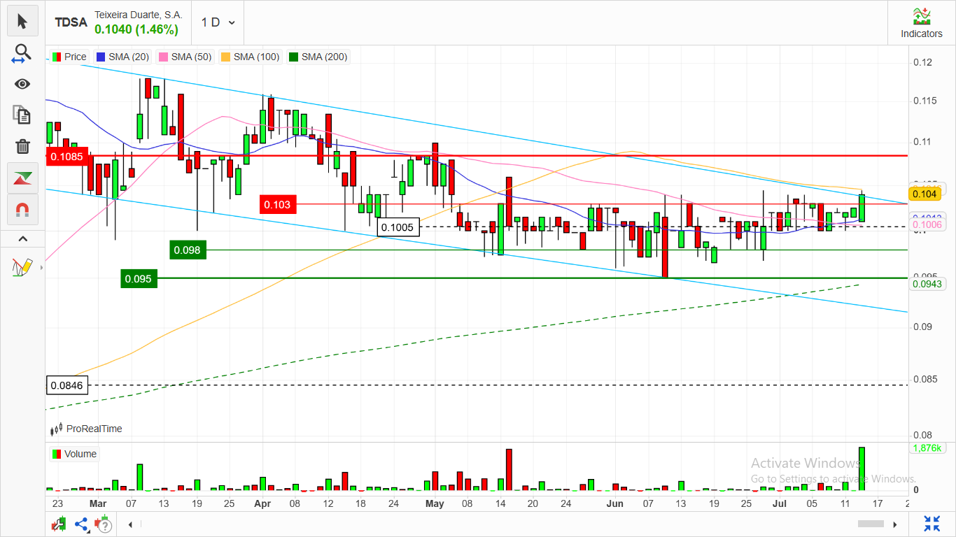Open the blue share menu
Viewport: 956px width, 537px height.
(x=81, y=524)
